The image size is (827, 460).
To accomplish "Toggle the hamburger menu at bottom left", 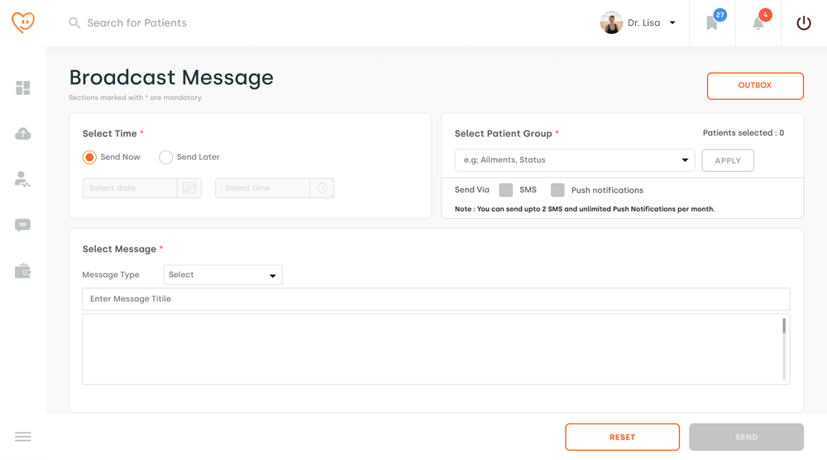I will [23, 437].
